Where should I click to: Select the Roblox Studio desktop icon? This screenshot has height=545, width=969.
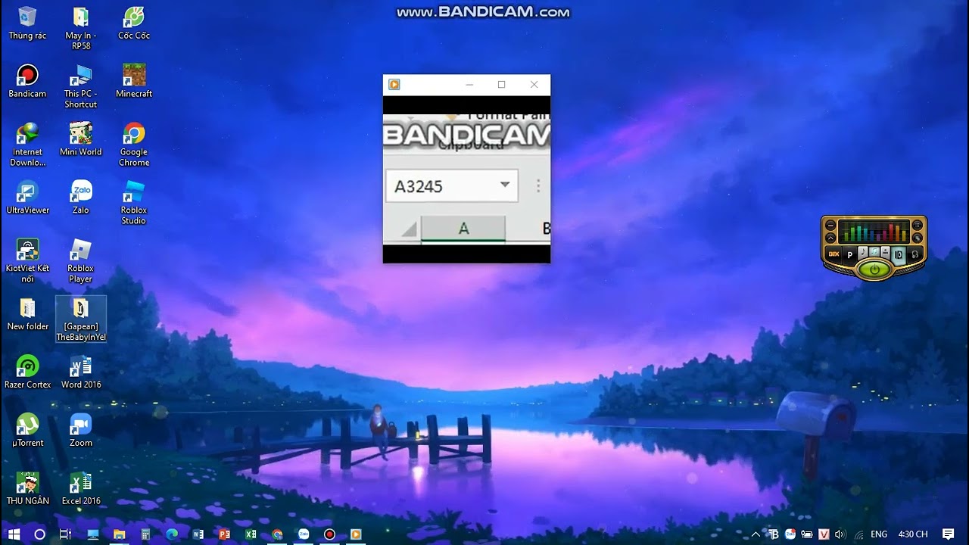click(x=134, y=203)
